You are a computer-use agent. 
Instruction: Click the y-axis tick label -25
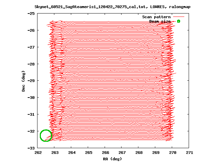pyautogui.click(x=31, y=13)
